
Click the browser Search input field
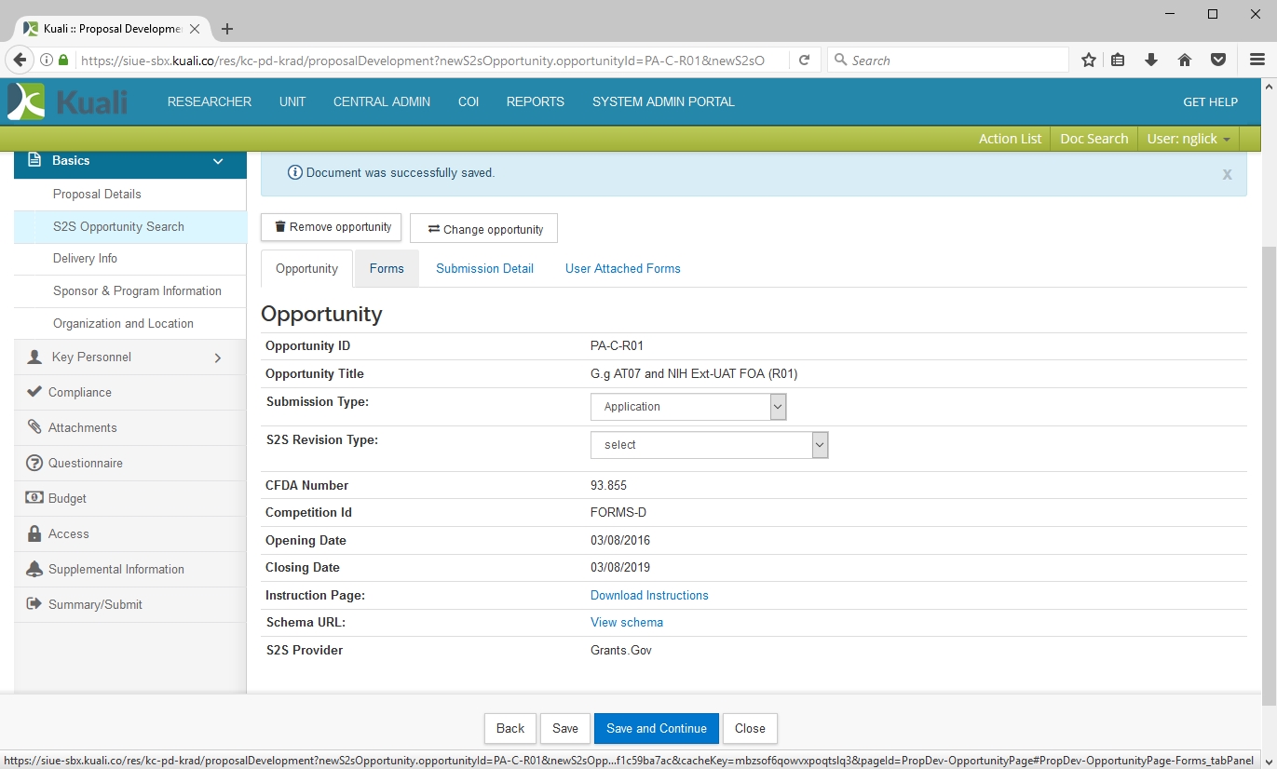pyautogui.click(x=950, y=60)
